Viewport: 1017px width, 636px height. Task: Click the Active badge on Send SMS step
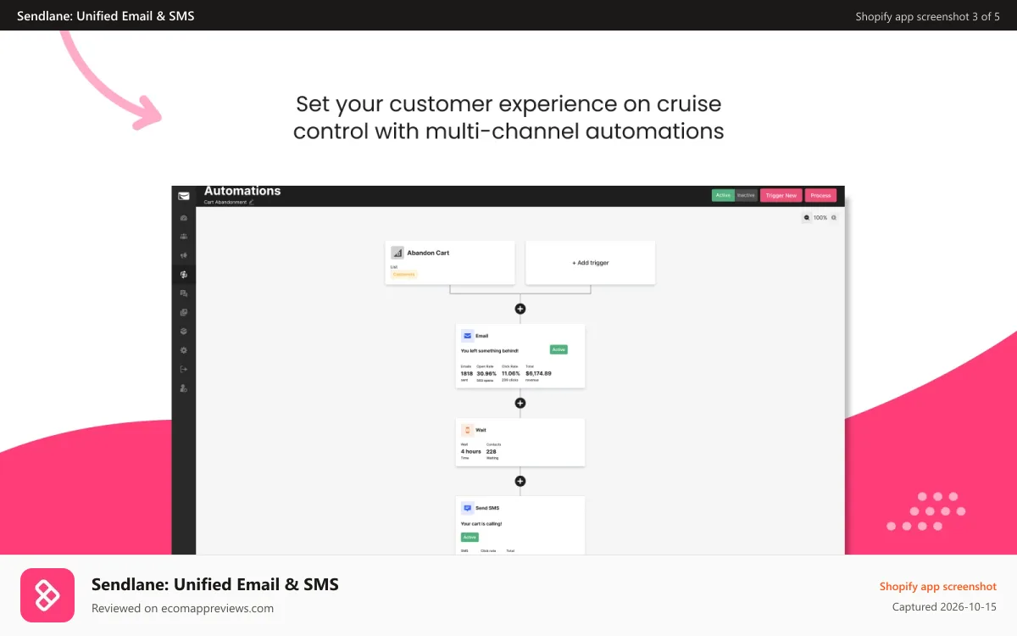470,537
